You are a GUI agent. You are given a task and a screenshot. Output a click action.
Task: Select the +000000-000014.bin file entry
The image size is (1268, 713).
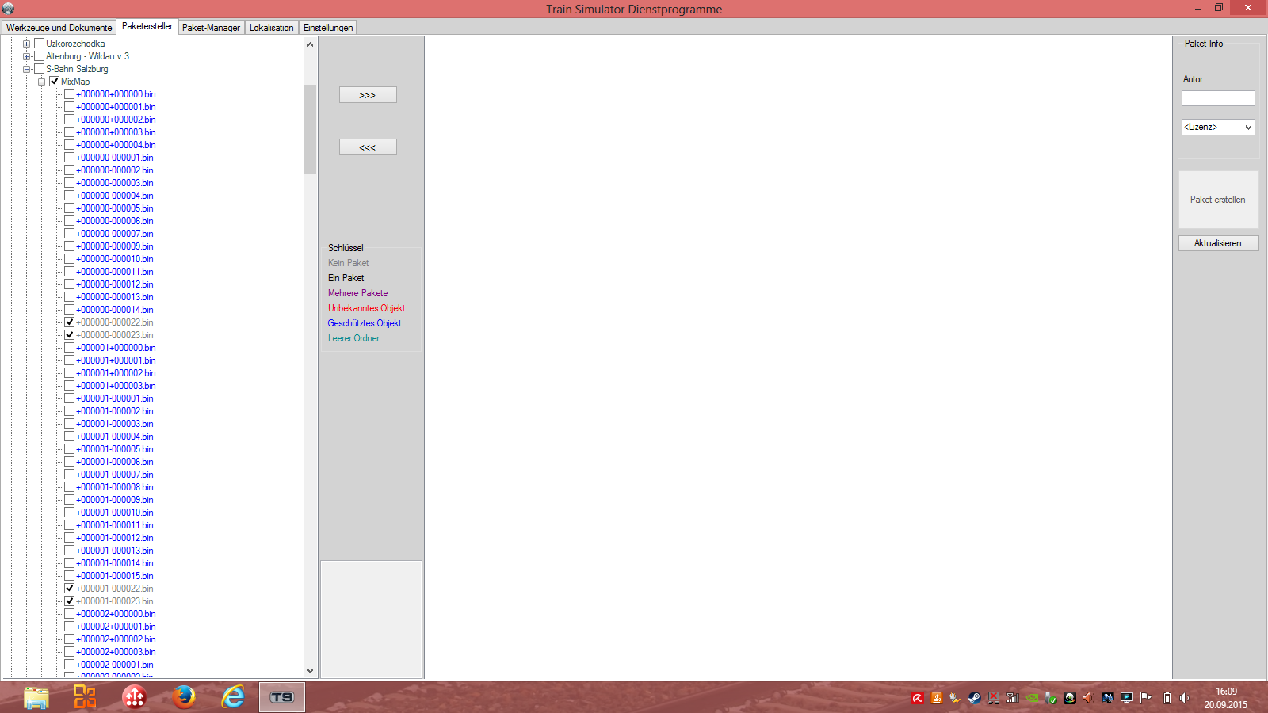click(x=115, y=310)
